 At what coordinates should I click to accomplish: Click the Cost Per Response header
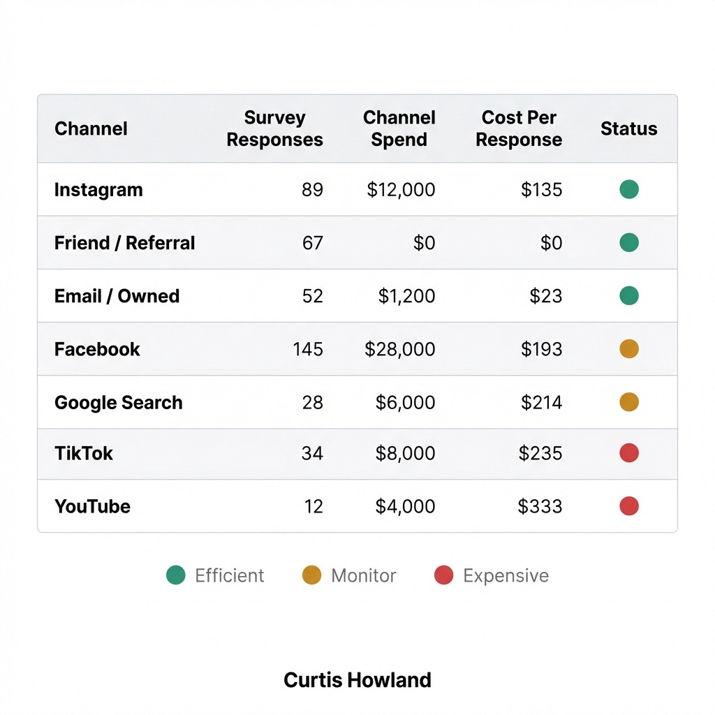pos(519,128)
